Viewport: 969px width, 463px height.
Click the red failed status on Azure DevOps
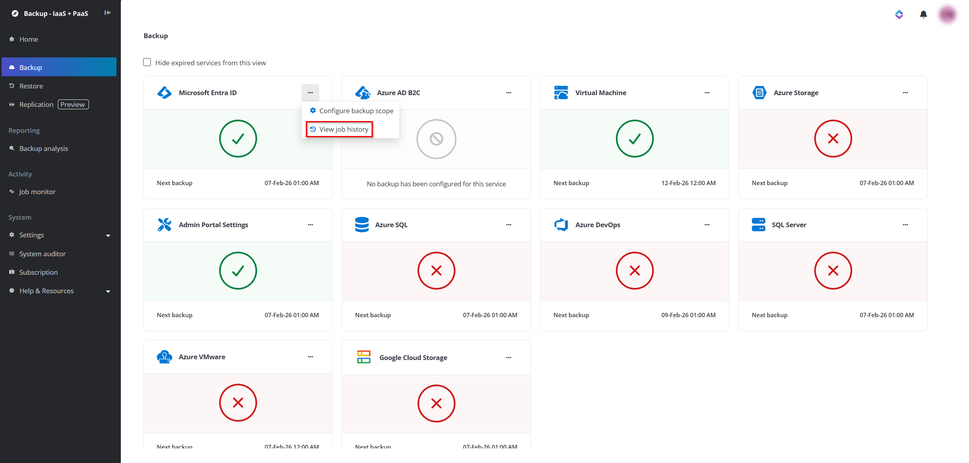635,271
